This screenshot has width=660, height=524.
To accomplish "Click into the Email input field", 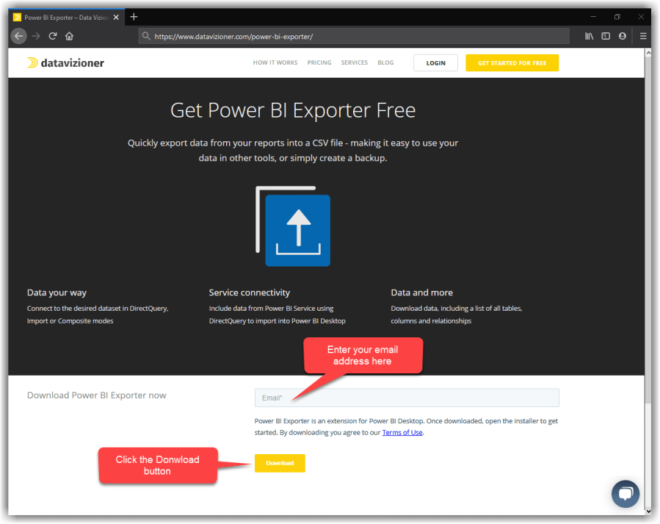I will pyautogui.click(x=407, y=398).
